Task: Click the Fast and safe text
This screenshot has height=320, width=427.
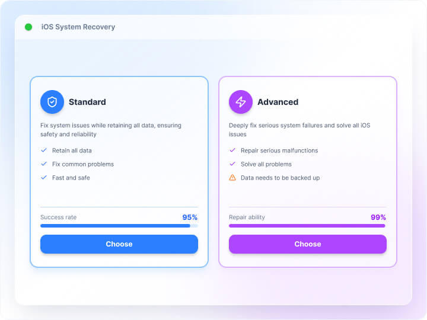Action: pyautogui.click(x=71, y=178)
